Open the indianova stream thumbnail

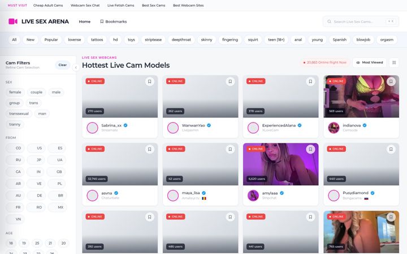(x=361, y=97)
